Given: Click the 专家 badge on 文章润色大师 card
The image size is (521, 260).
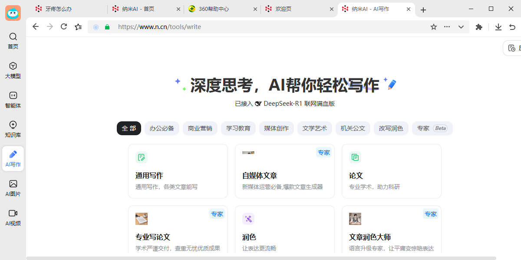Looking at the screenshot, I should point(431,214).
